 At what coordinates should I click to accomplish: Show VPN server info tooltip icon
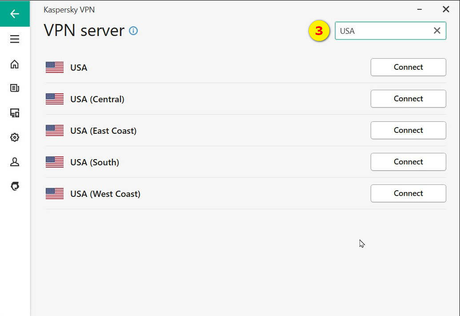click(133, 31)
